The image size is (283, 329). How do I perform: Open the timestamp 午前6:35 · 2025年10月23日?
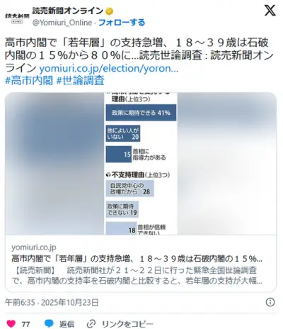click(x=52, y=302)
